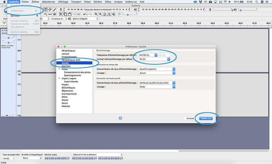Open the recording channels dropdown (2 canaux)
This screenshot has width=272, height=164.
59,19
